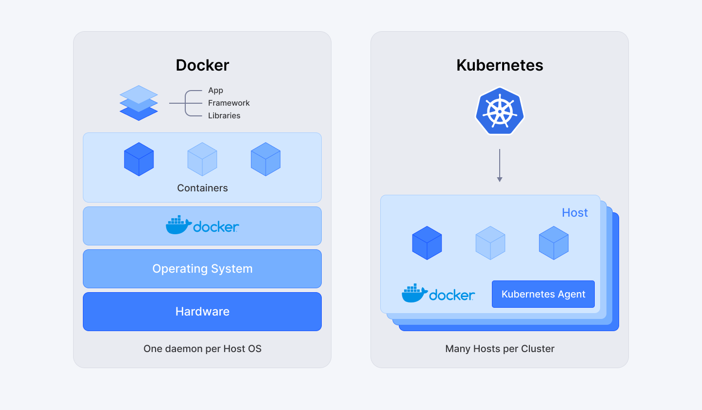
Task: Select the dark blue Hardware bar
Action: pos(202,311)
